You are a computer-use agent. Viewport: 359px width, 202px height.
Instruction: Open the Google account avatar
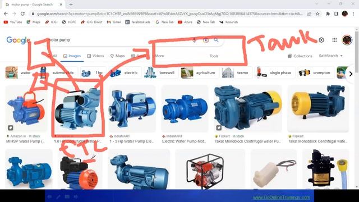[x=347, y=40]
